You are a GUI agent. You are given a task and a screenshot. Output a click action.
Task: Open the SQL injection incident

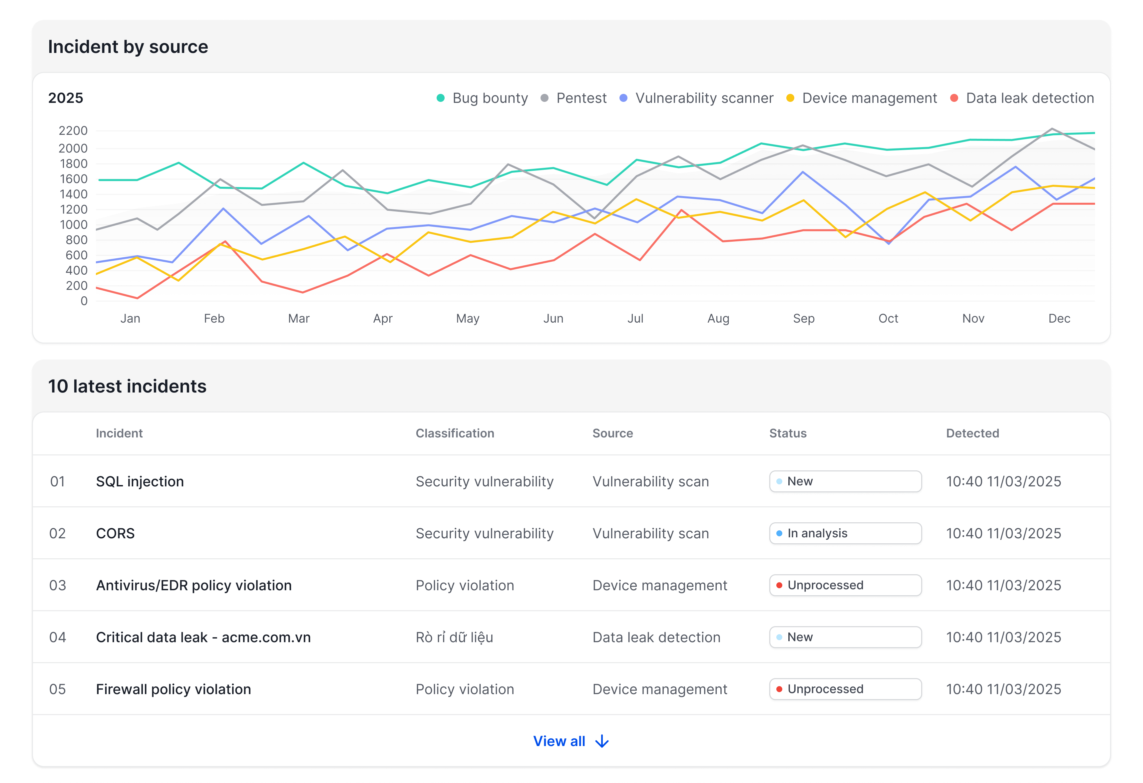(x=140, y=481)
